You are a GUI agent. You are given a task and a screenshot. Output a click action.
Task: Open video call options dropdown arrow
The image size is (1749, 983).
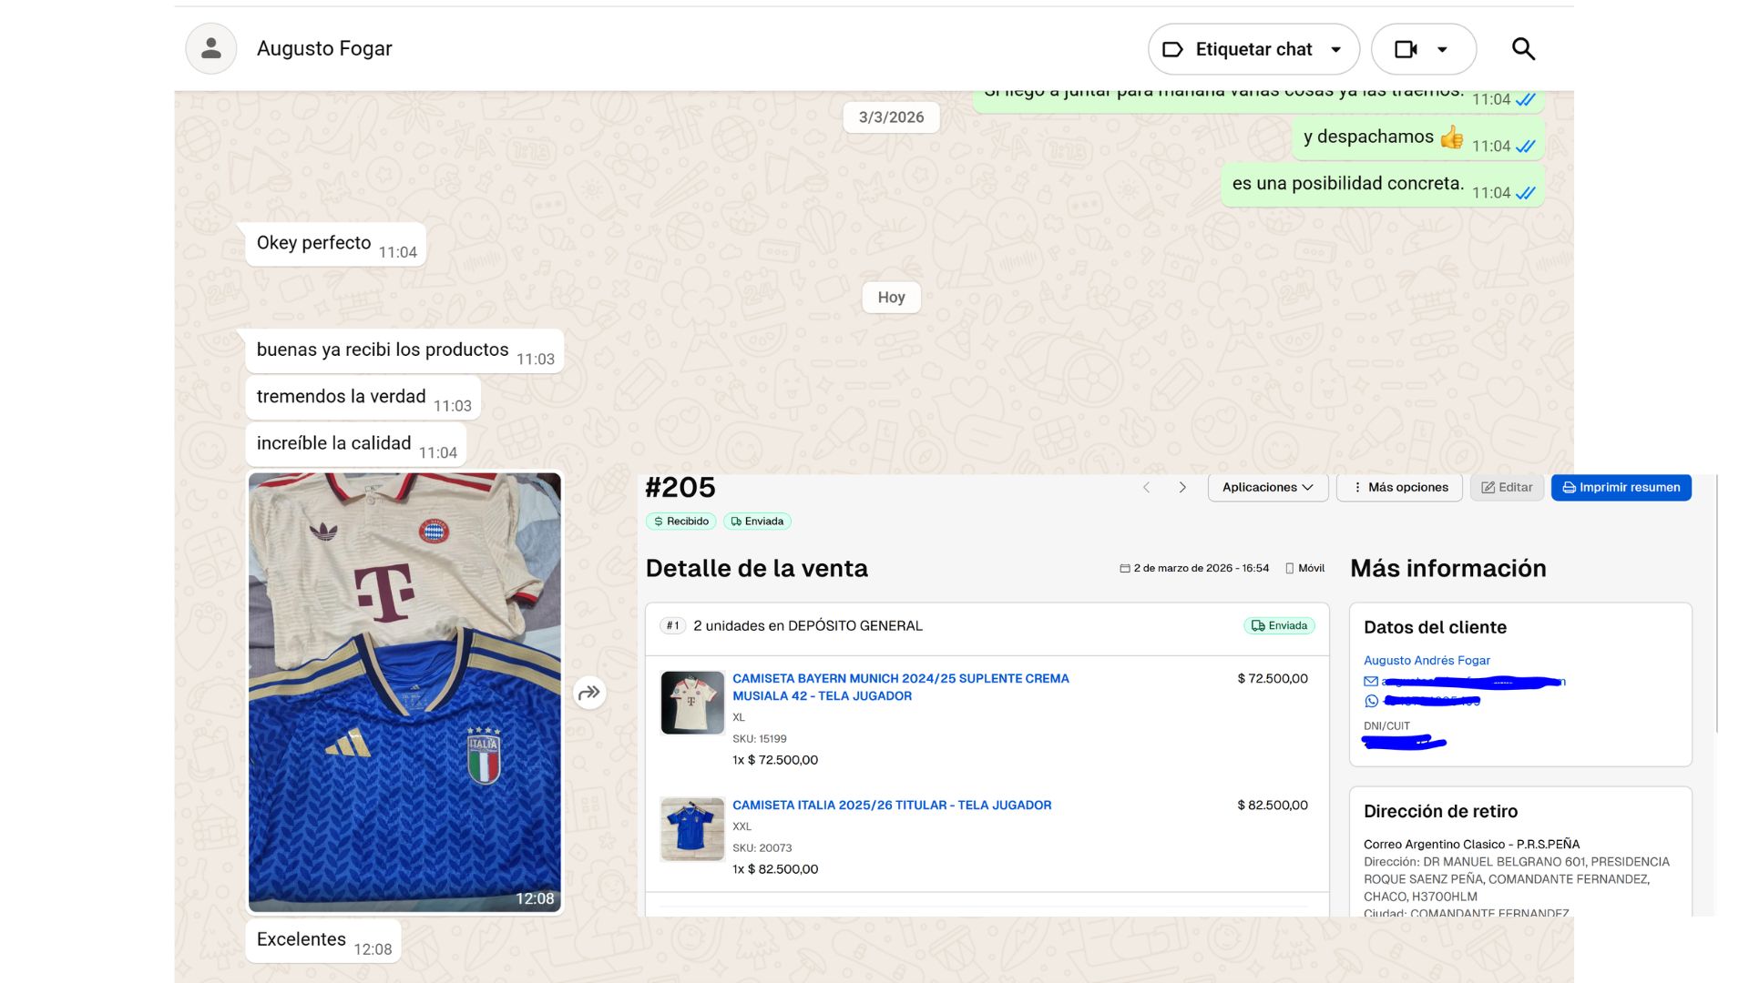click(x=1442, y=49)
